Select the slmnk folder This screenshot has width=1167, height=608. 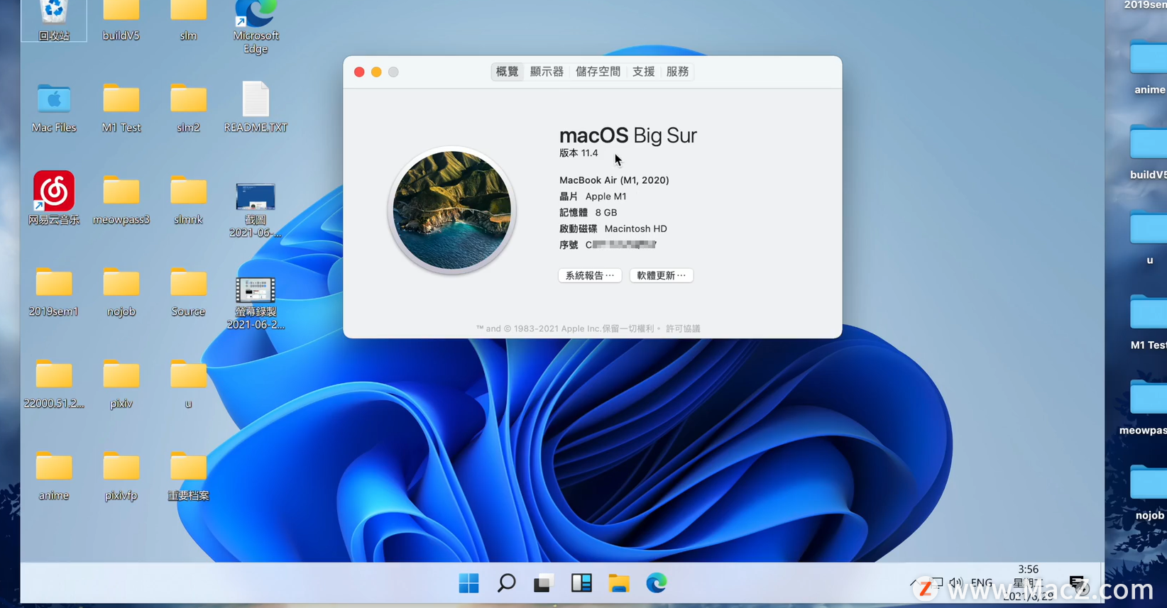(188, 199)
